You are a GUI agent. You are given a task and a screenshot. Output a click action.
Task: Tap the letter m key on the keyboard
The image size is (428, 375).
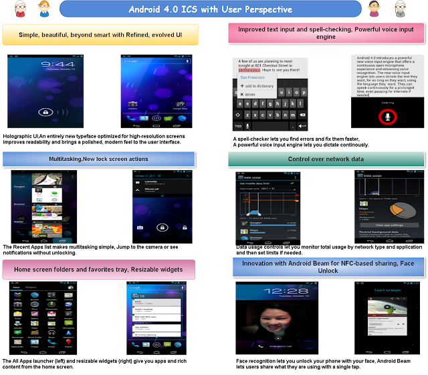[x=293, y=115]
